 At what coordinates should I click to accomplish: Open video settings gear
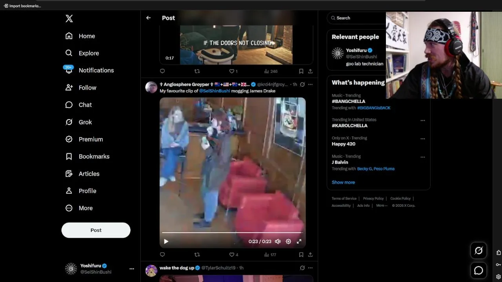pyautogui.click(x=288, y=242)
